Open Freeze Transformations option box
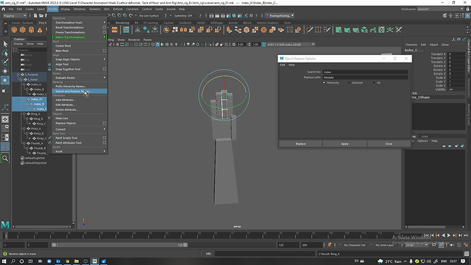The image size is (471, 265). tap(105, 32)
